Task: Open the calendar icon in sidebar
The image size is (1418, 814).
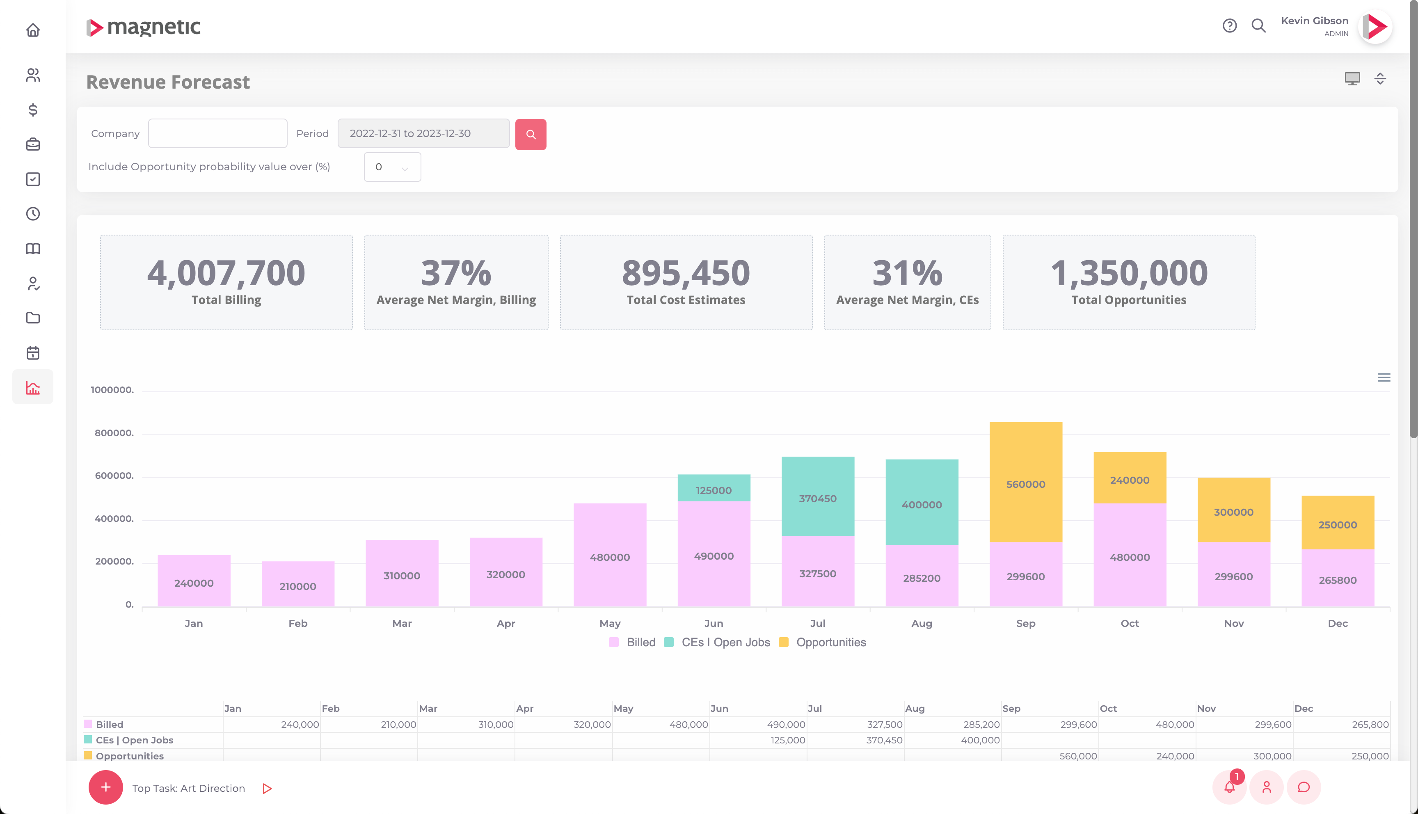Action: (x=33, y=353)
